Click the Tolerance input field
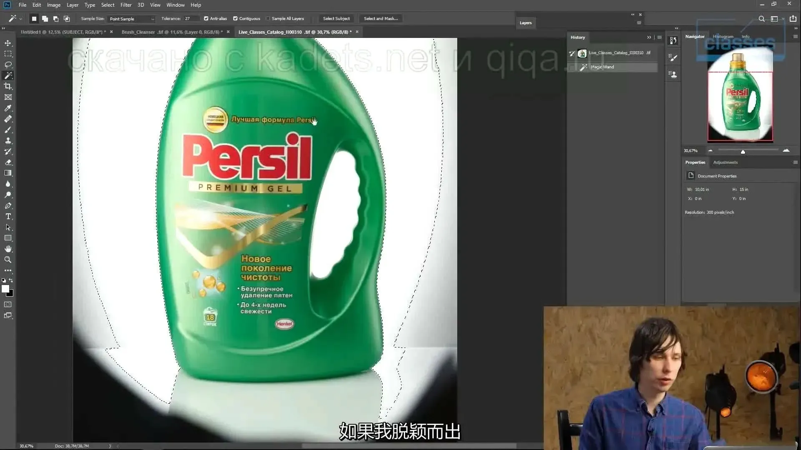801x450 pixels. [192, 19]
